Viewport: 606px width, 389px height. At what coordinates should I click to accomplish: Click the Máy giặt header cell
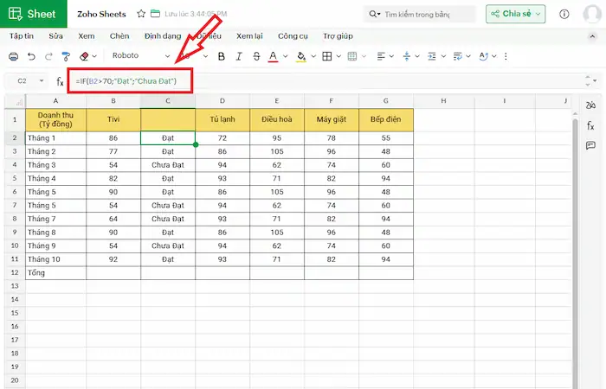pyautogui.click(x=332, y=119)
